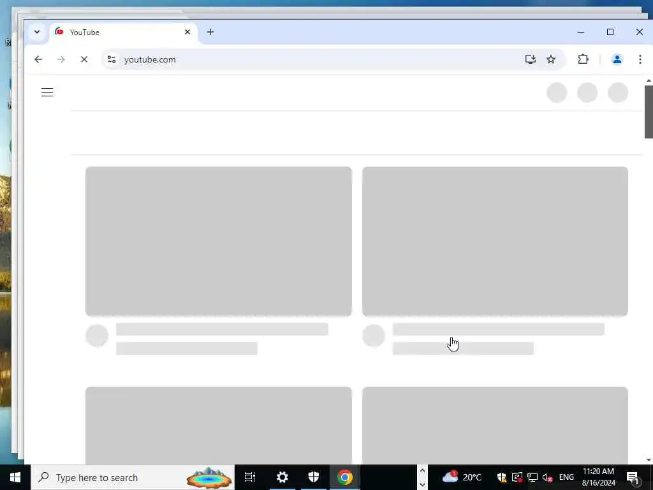Click the taskbar toolbar down chevron
The width and height of the screenshot is (653, 490).
click(x=422, y=484)
